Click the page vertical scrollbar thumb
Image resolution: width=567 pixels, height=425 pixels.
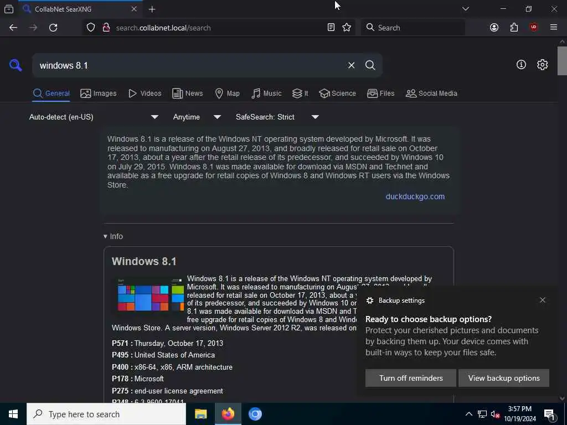[562, 61]
